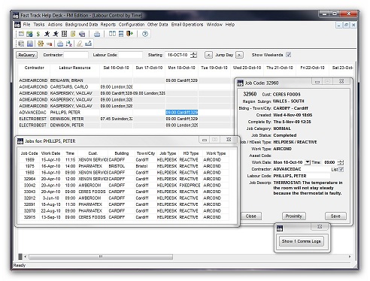
Task: Click the yellow notepad toolbar icon
Action: tap(73, 34)
